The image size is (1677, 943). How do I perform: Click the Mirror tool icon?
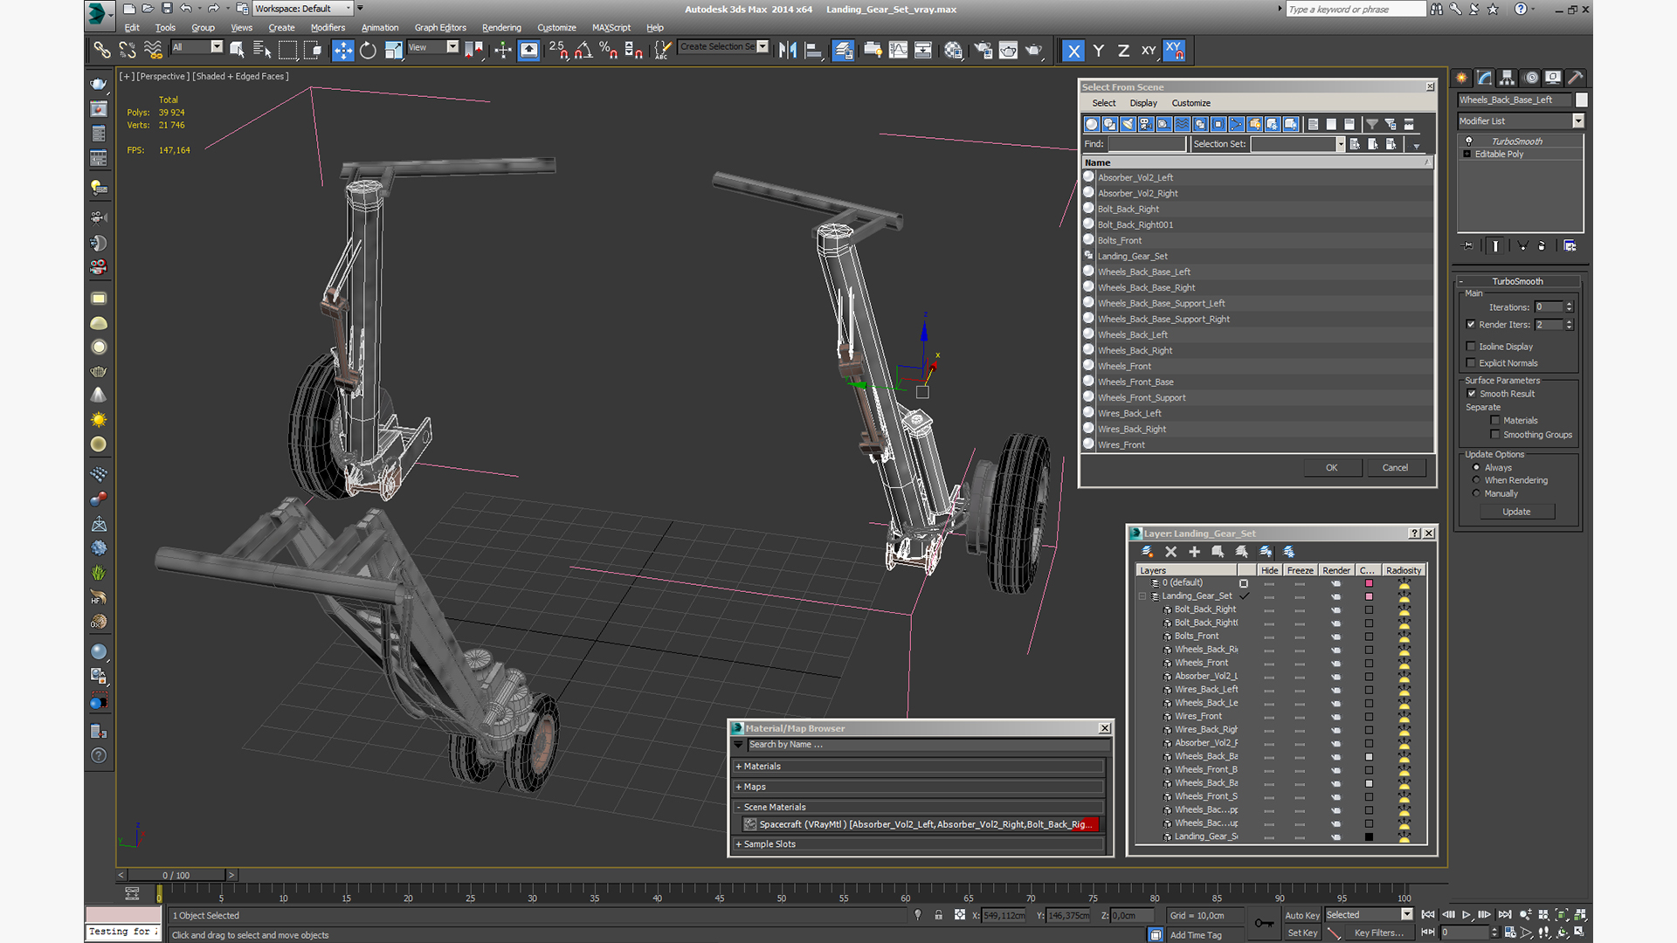(x=788, y=50)
